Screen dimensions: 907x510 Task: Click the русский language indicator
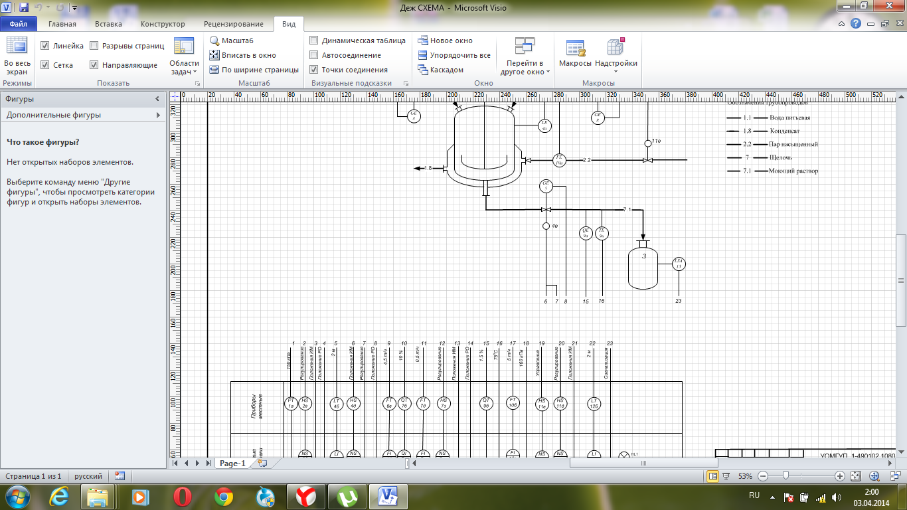[x=88, y=476]
